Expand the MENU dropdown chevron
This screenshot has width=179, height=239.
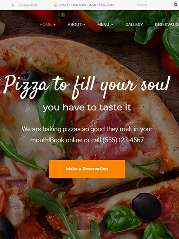tap(113, 24)
